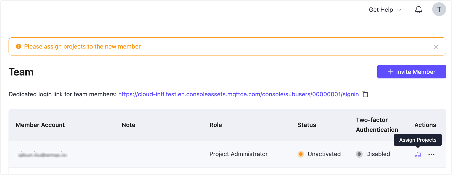This screenshot has height=175, width=452.
Task: Click the notification bell icon
Action: coord(419,9)
